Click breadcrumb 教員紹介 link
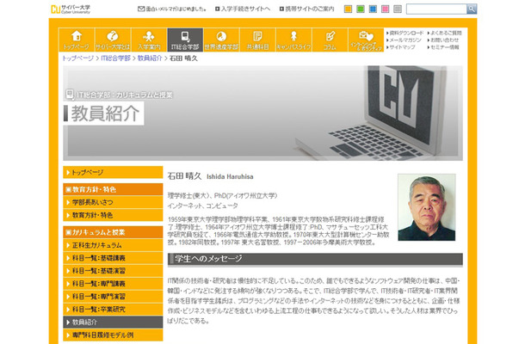This screenshot has height=344, width=525. [150, 58]
